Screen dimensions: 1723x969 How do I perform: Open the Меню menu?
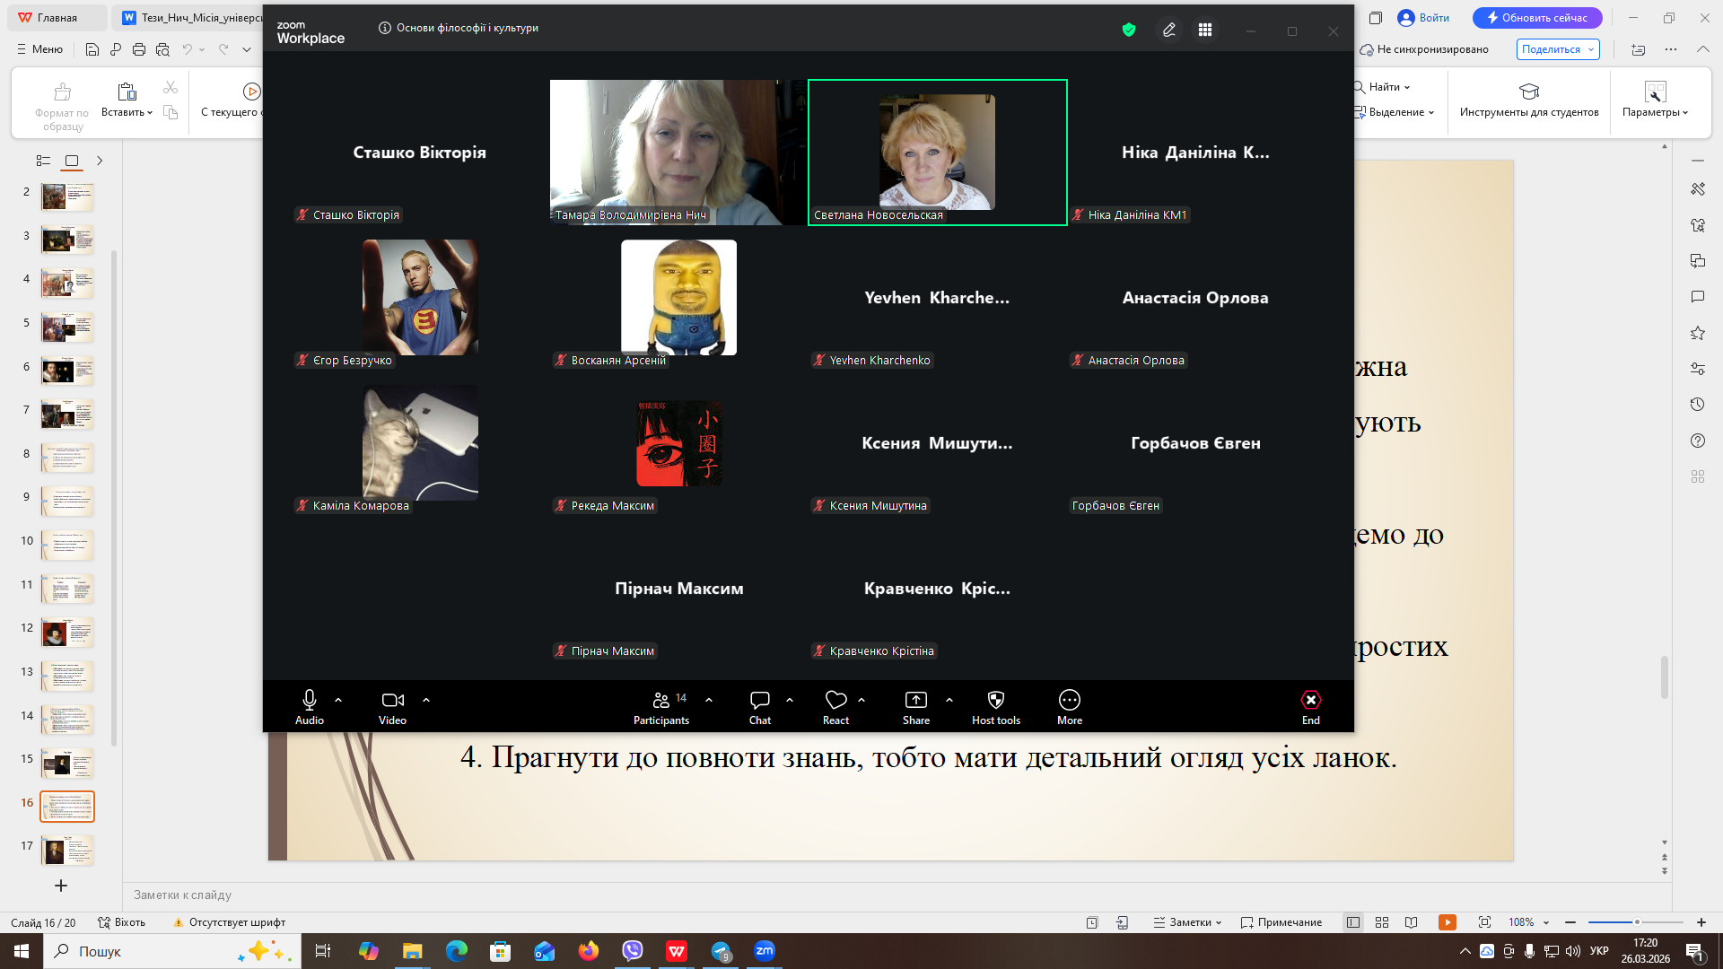39,49
